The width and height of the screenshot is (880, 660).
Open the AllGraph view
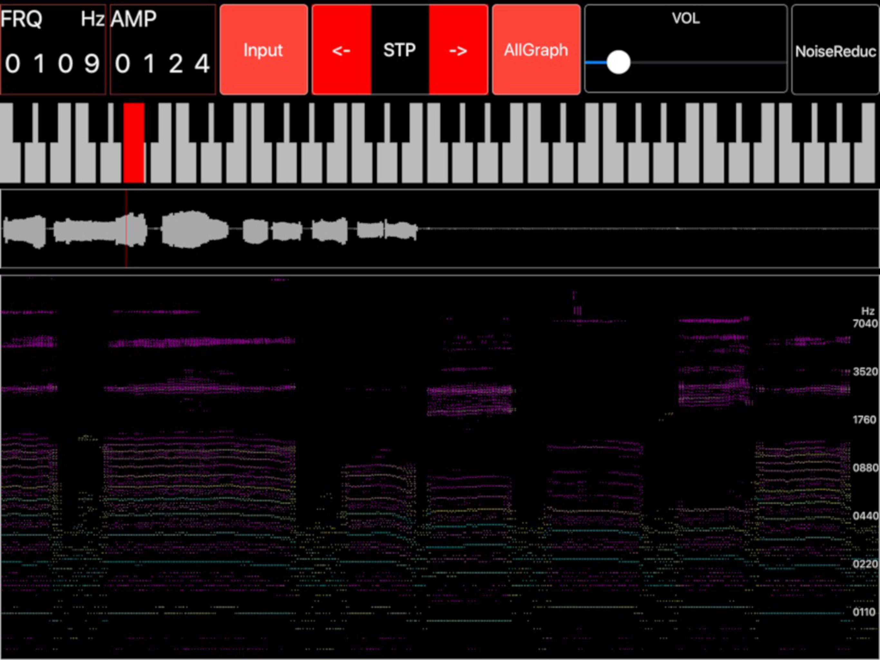536,50
